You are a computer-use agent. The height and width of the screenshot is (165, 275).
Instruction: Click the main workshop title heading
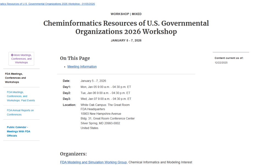[126, 27]
